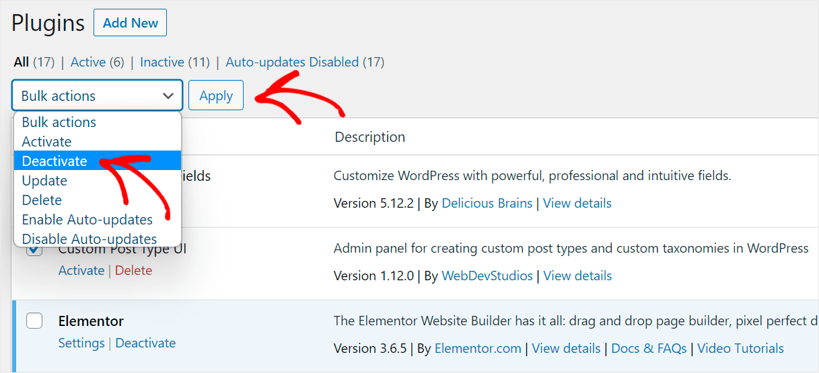The height and width of the screenshot is (373, 819).
Task: Select Delete from bulk actions list
Action: 98,200
